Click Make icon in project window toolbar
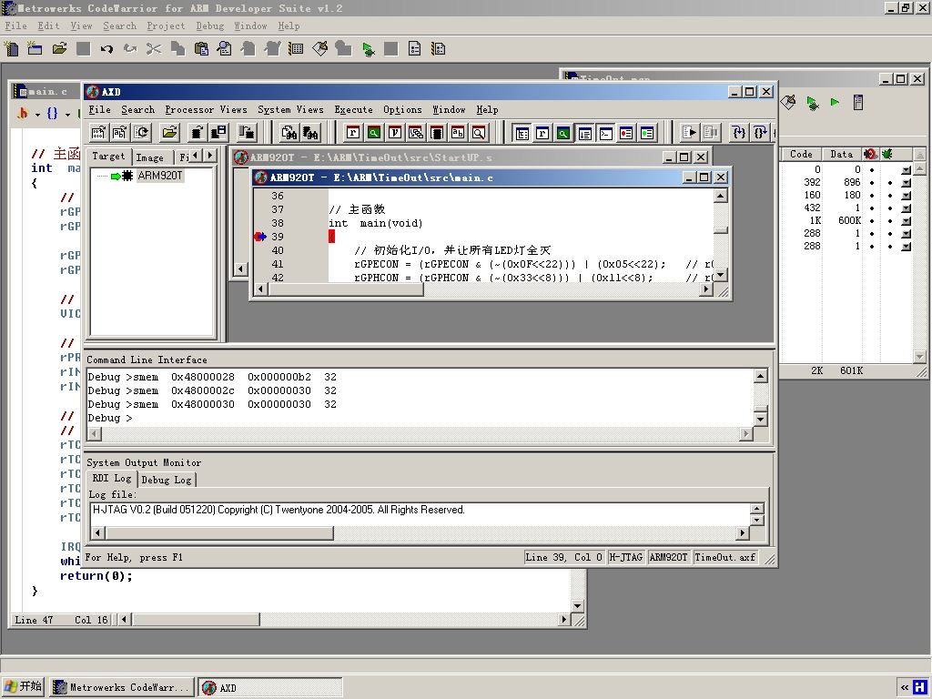 [x=788, y=102]
